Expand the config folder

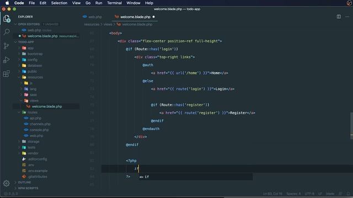(x=19, y=60)
